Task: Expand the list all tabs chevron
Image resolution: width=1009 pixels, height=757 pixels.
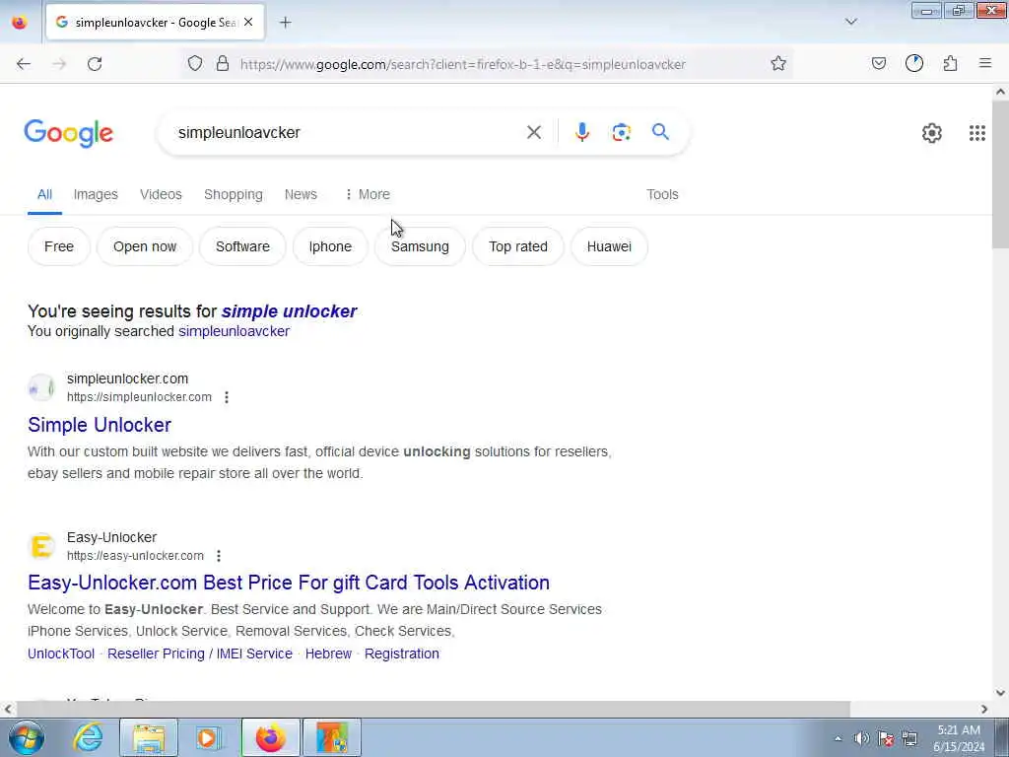Action: tap(850, 22)
